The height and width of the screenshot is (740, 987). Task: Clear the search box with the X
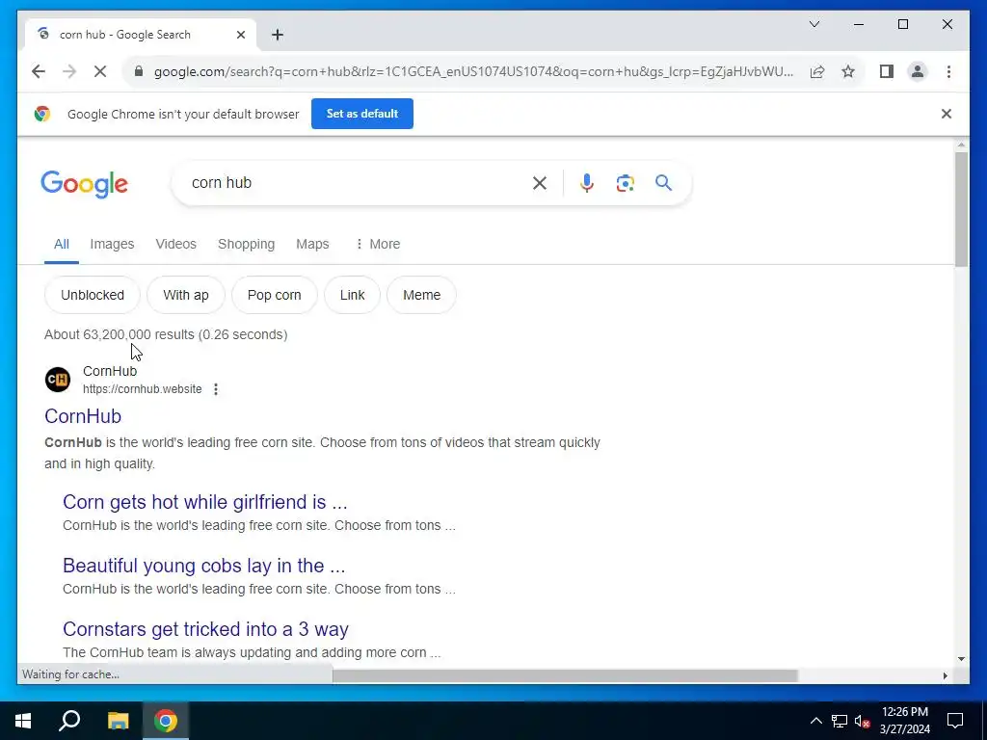coord(540,183)
